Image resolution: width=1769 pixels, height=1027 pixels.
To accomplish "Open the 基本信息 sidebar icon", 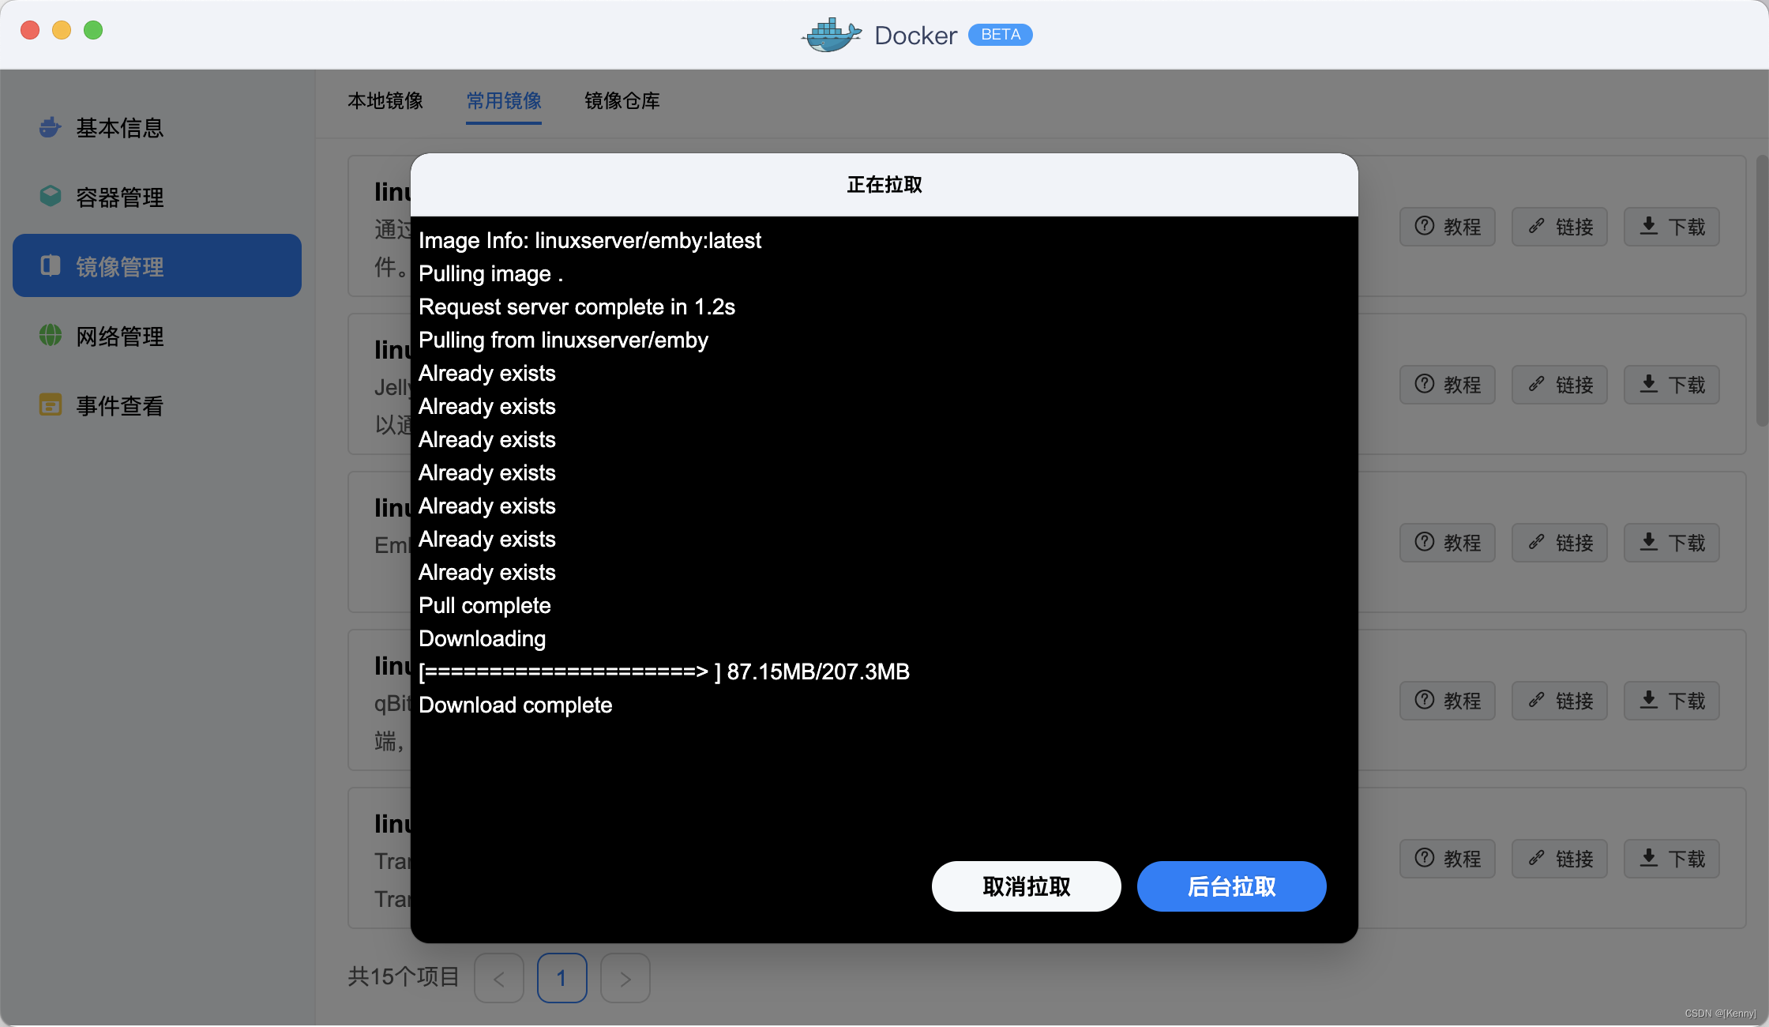I will coord(49,127).
